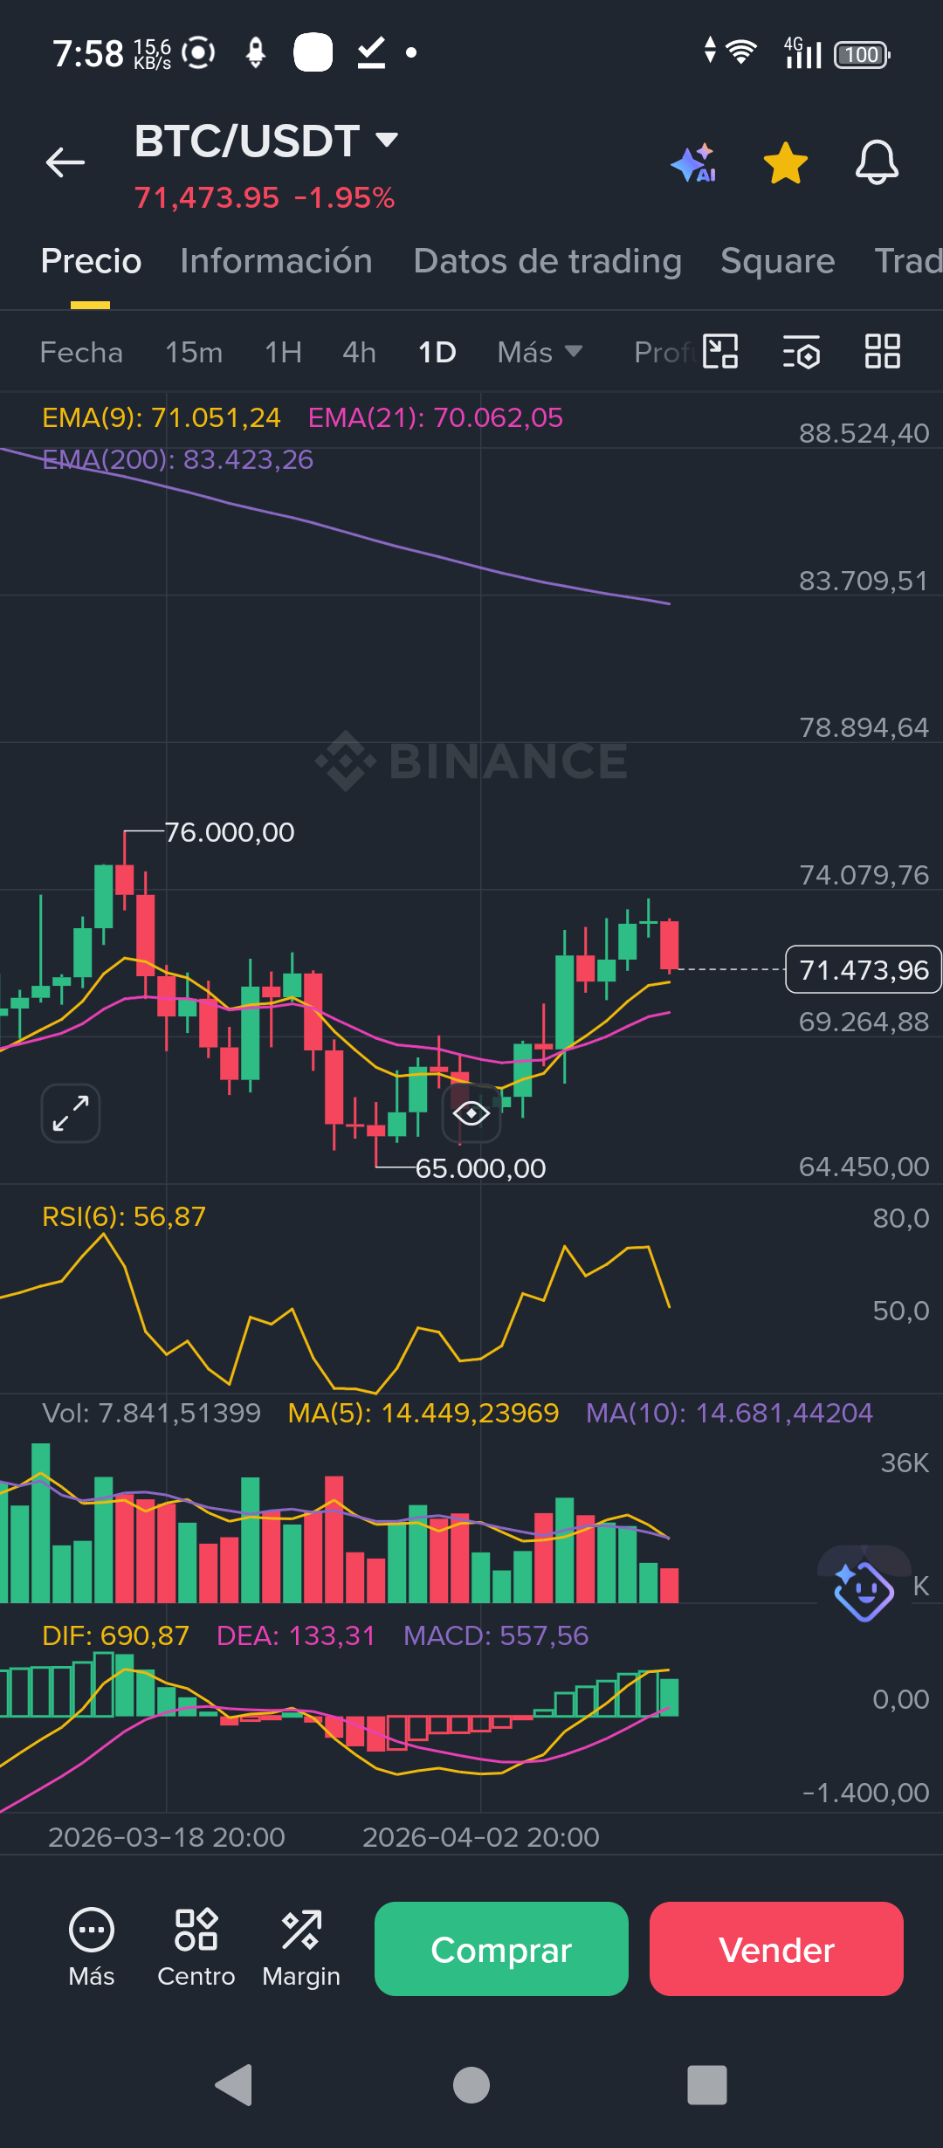Screen dimensions: 943x2148
Task: Tap the Android back navigation button
Action: click(234, 2085)
